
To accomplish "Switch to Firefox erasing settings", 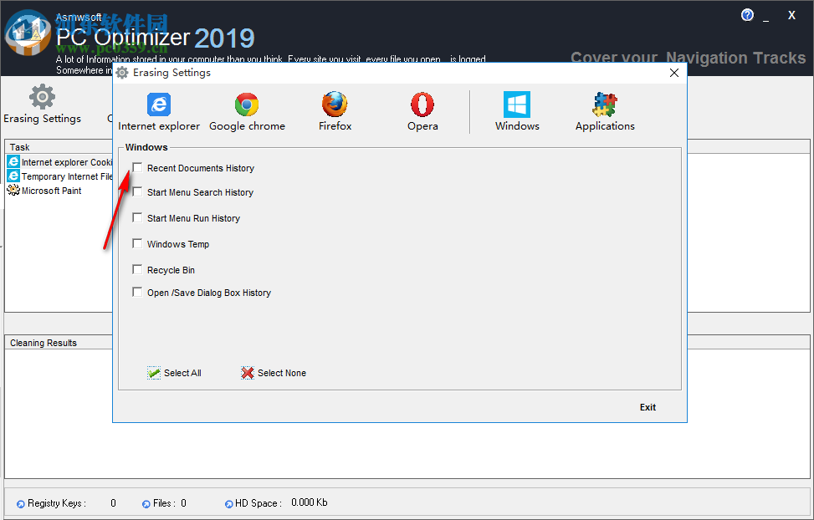I will pyautogui.click(x=335, y=111).
